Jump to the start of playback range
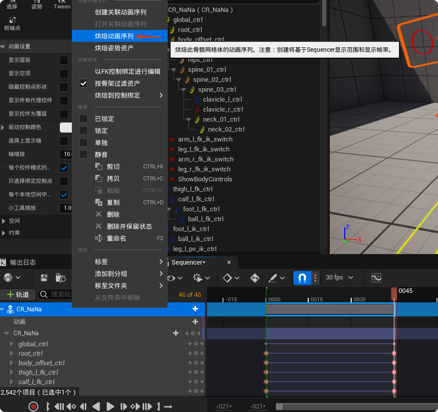438x412 pixels. [59, 407]
